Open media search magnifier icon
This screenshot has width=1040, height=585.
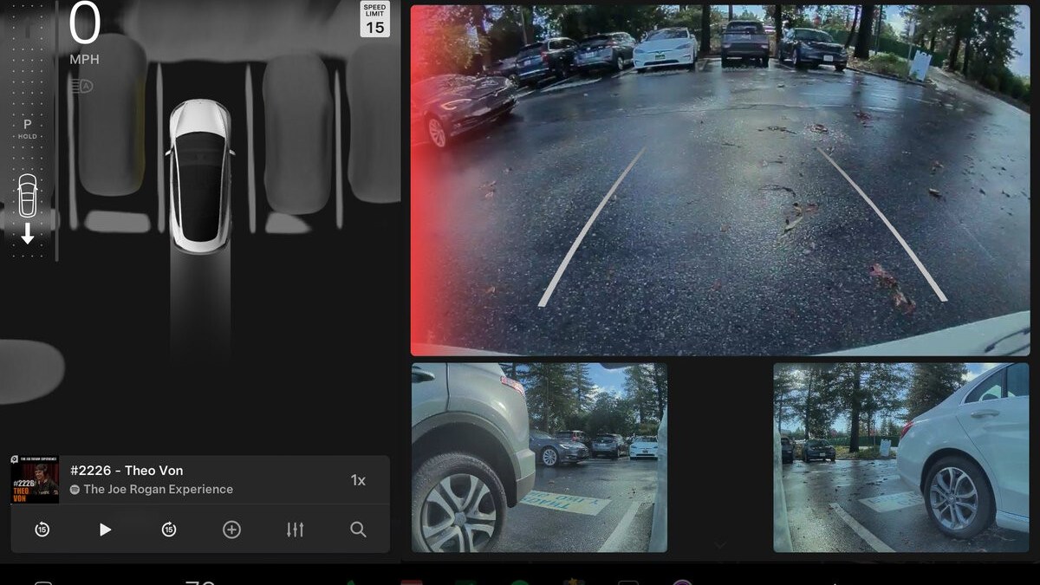point(358,530)
